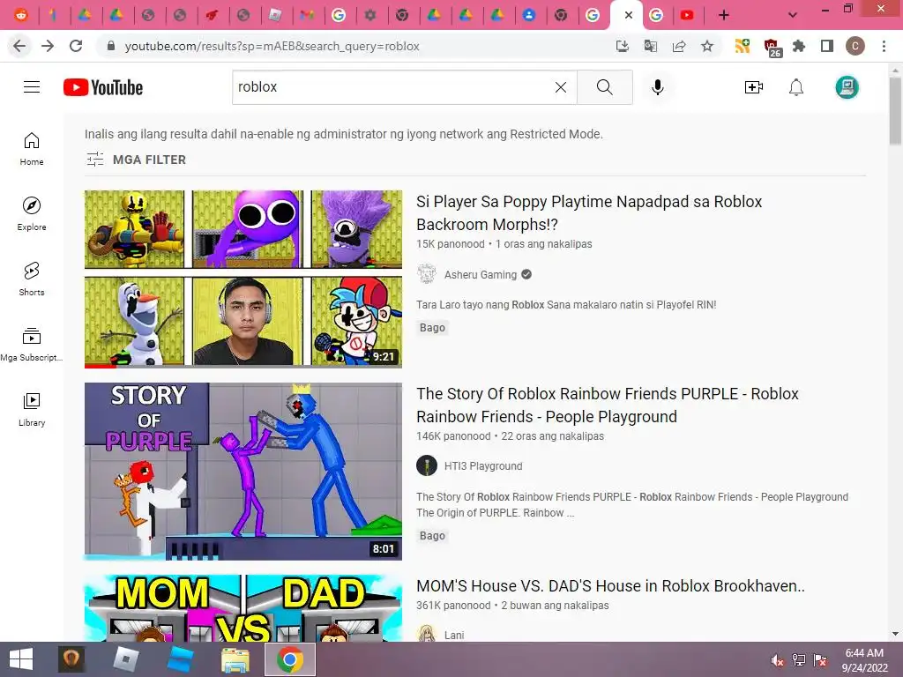Visit the HTI3 Playground channel
This screenshot has height=677, width=903.
[x=483, y=466]
